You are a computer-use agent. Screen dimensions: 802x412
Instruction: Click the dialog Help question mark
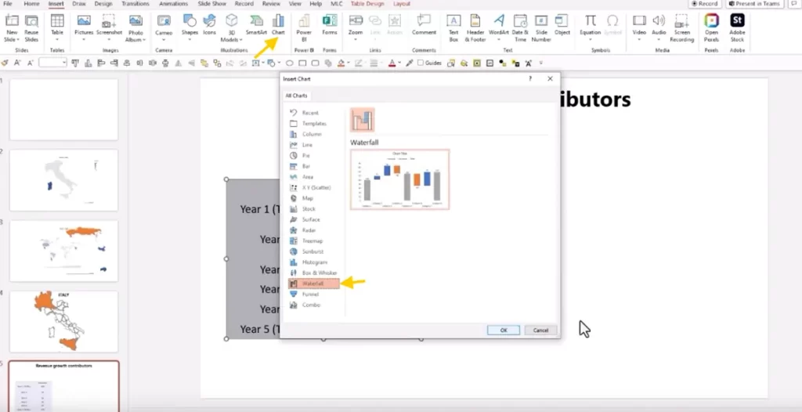530,79
